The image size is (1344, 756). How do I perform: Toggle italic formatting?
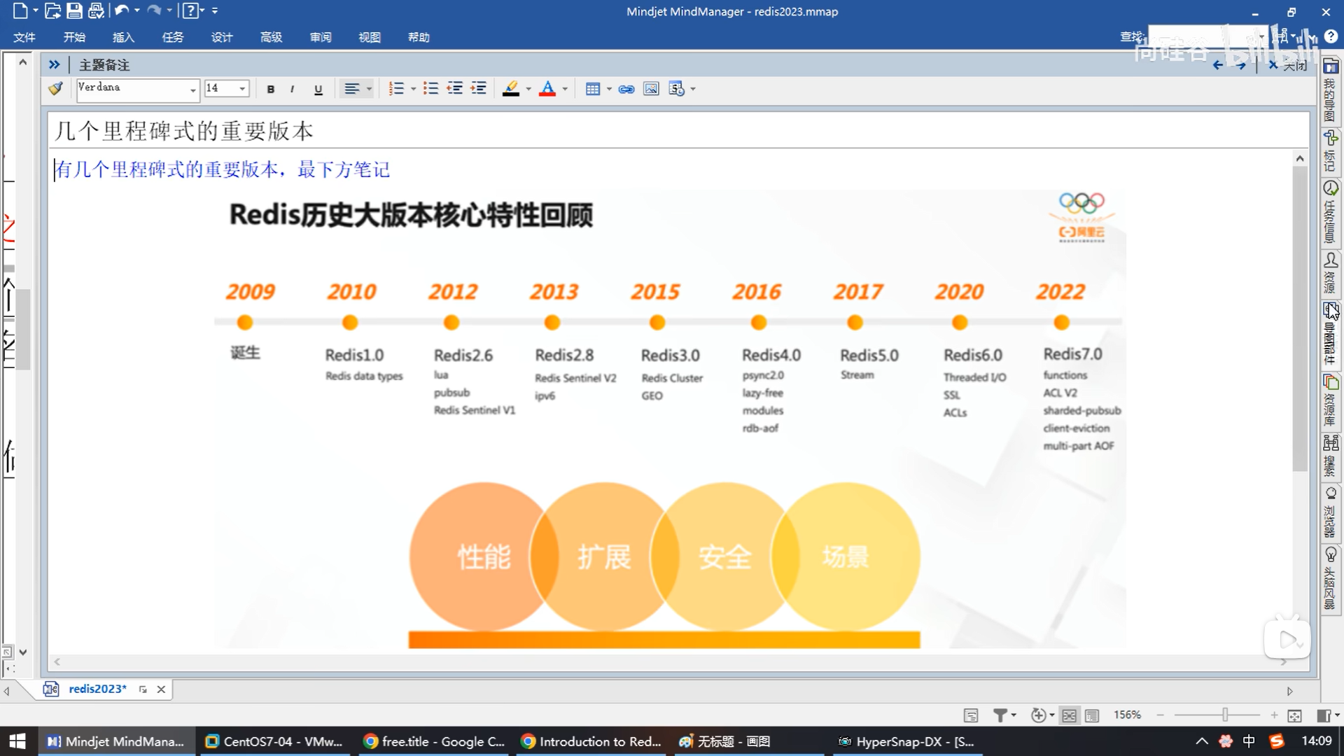click(x=292, y=89)
